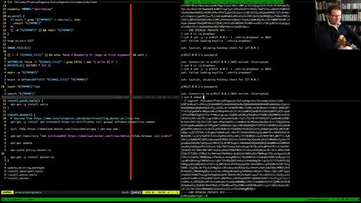Click the NORMAL mode indicator in Vim
The width and height of the screenshot is (361, 203).
7,192
